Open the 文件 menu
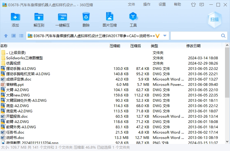The width and height of the screenshot is (230, 151). 131,4
